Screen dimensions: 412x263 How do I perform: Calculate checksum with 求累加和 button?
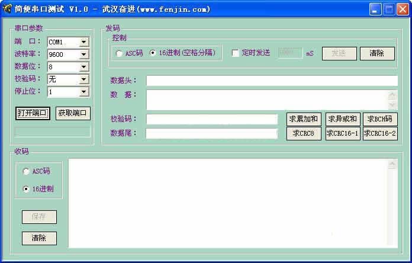304,119
